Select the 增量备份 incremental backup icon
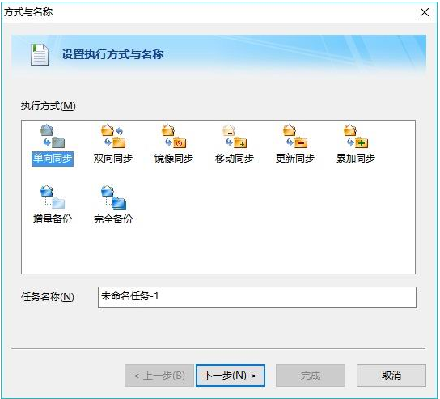This screenshot has height=399, width=440. point(53,197)
